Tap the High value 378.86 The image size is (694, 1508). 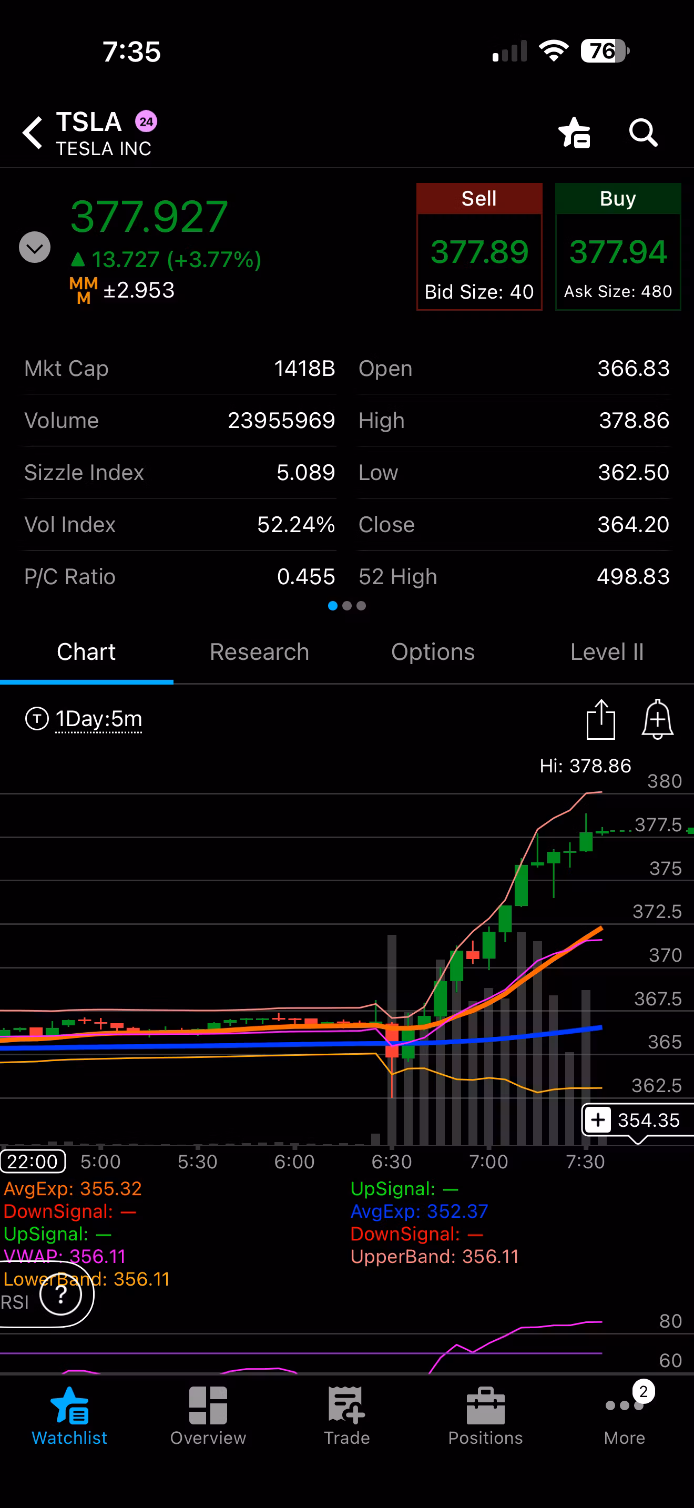[634, 420]
